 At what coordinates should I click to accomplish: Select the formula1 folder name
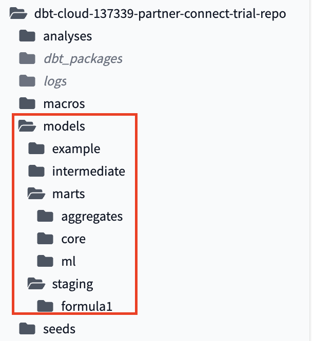[86, 306]
